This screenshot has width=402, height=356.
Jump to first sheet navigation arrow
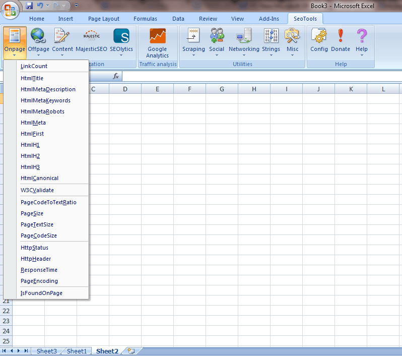tap(4, 351)
